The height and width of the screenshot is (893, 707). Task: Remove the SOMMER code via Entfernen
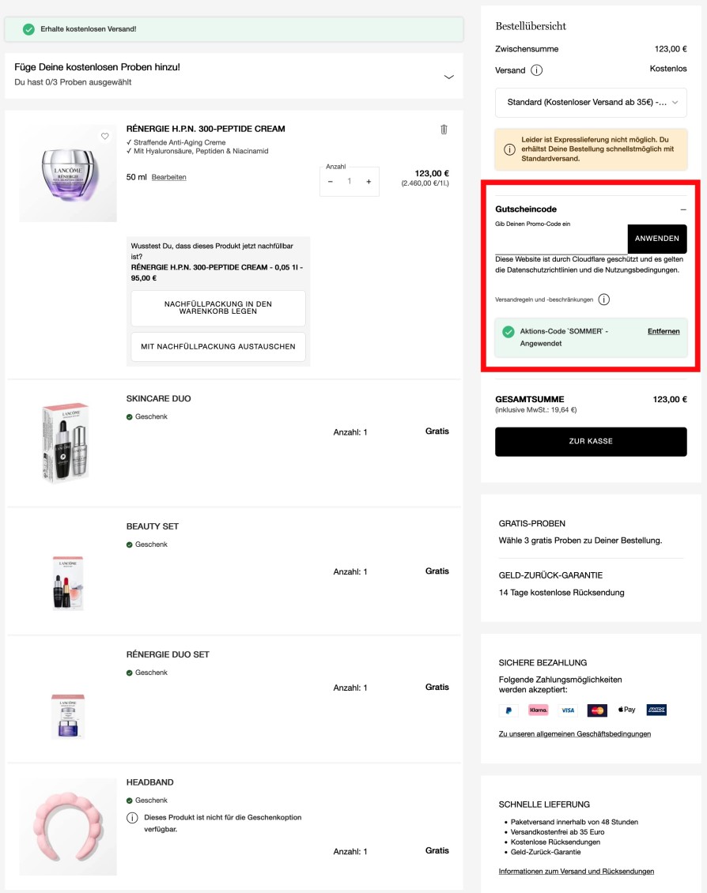point(664,331)
